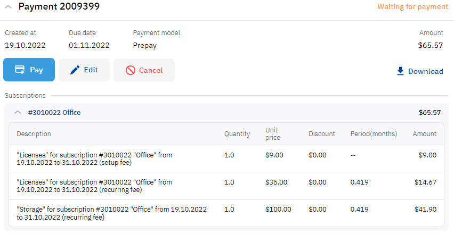Download the payment document

pos(420,71)
